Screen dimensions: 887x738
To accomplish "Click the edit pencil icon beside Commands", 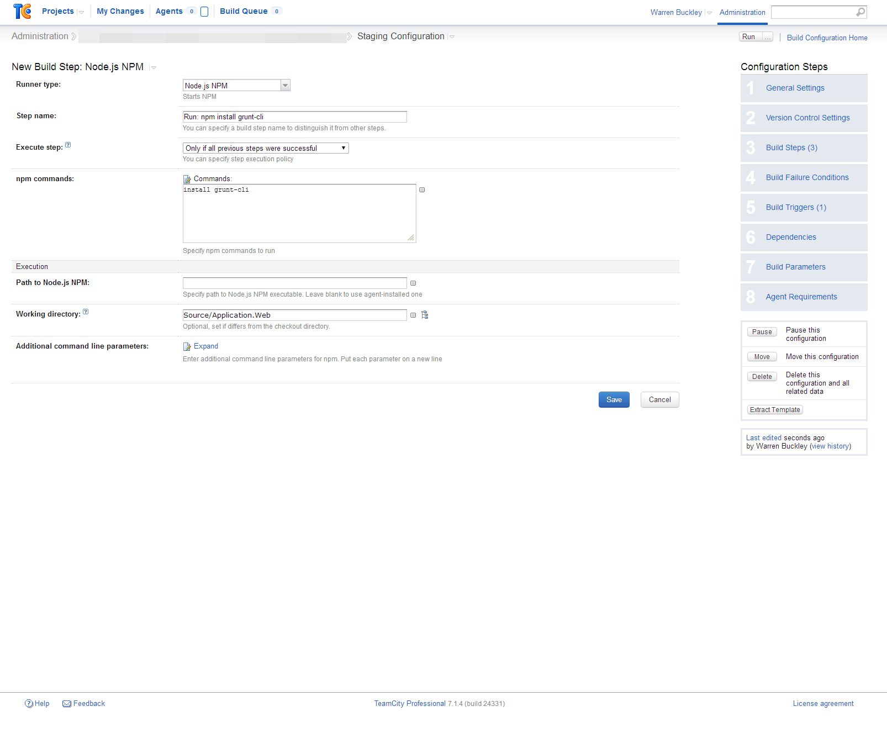I will pyautogui.click(x=187, y=178).
